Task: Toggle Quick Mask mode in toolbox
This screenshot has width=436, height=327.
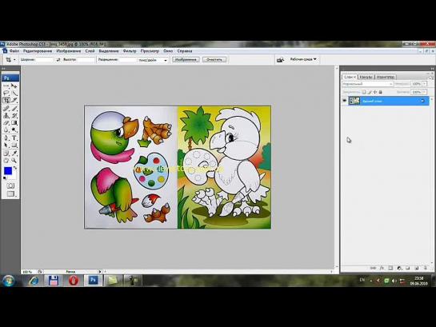Action: [10, 185]
